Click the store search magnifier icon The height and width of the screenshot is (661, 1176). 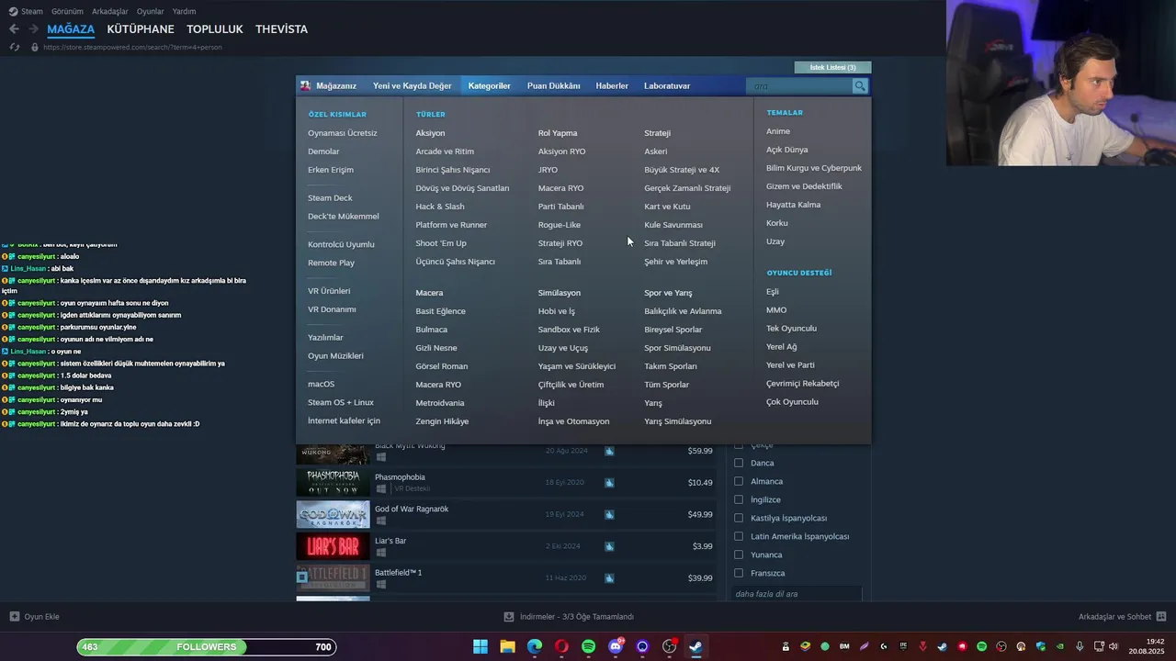pos(860,86)
